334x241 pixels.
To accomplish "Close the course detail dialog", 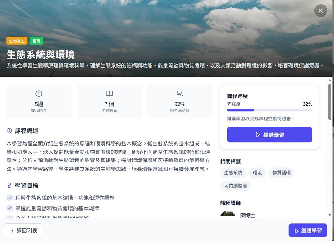I will pos(321,11).
